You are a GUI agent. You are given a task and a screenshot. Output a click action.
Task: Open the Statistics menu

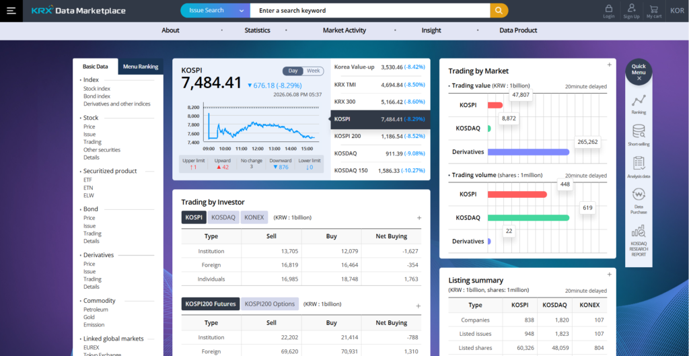coord(258,30)
